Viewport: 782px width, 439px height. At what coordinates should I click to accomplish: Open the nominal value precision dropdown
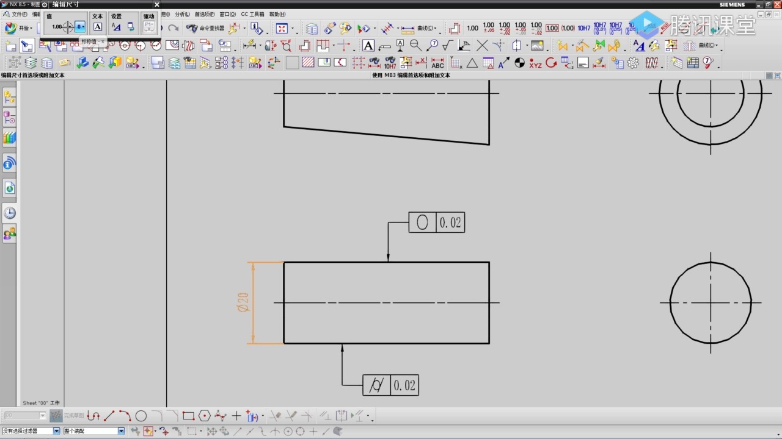80,27
